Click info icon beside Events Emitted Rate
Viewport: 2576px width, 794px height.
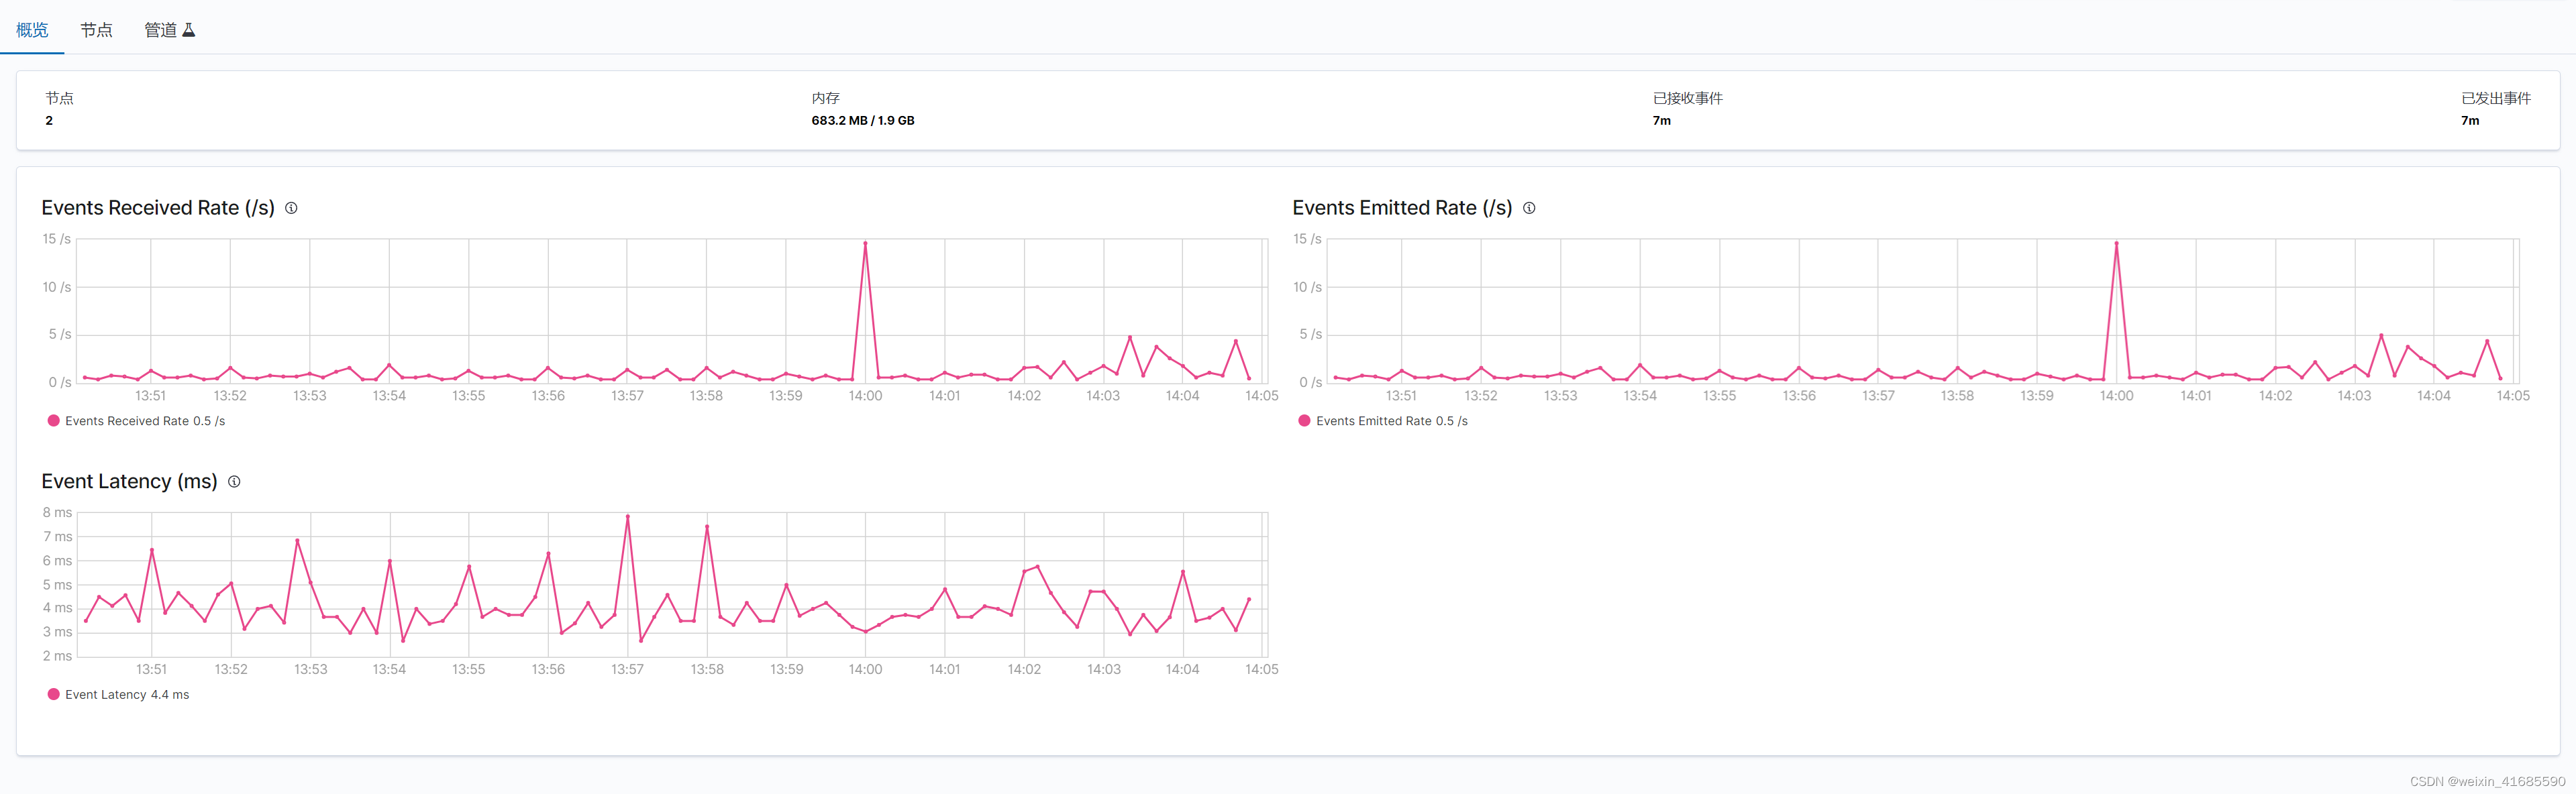pyautogui.click(x=1529, y=208)
